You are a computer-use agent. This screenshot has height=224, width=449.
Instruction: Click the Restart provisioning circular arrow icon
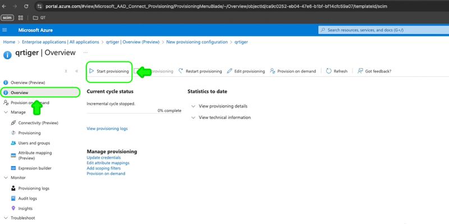tap(181, 71)
